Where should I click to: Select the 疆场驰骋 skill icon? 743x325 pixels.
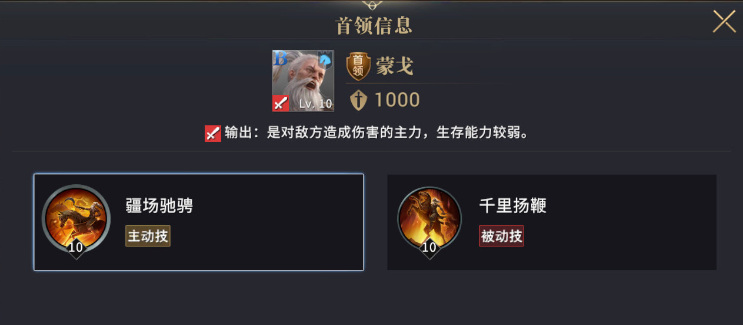pyautogui.click(x=76, y=218)
